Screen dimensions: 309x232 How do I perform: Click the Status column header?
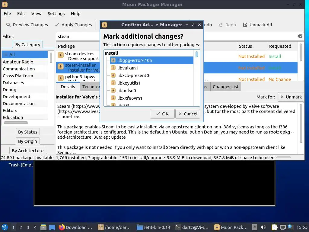252,46
